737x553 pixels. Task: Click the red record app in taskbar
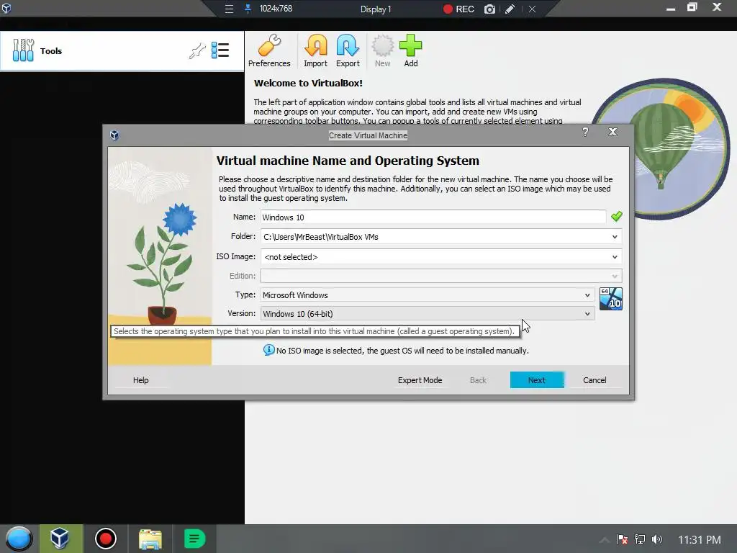[105, 539]
